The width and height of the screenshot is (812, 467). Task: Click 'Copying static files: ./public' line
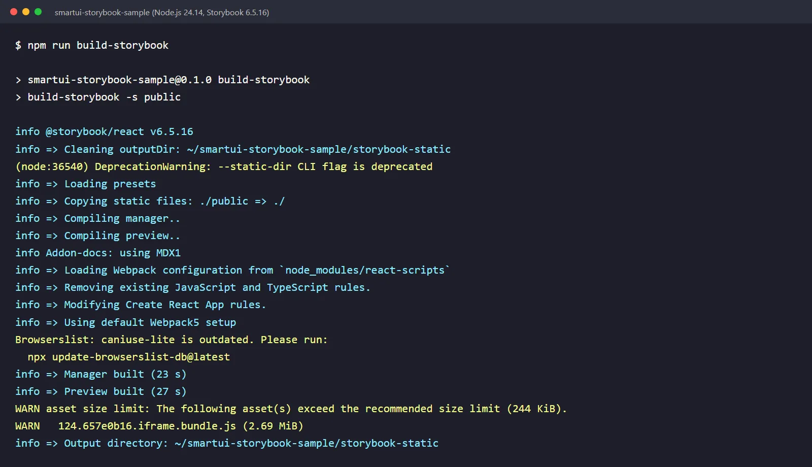[x=150, y=201]
